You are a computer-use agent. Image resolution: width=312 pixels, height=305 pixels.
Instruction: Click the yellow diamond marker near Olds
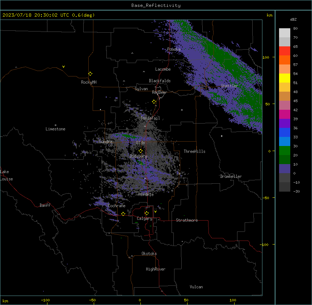(140, 151)
